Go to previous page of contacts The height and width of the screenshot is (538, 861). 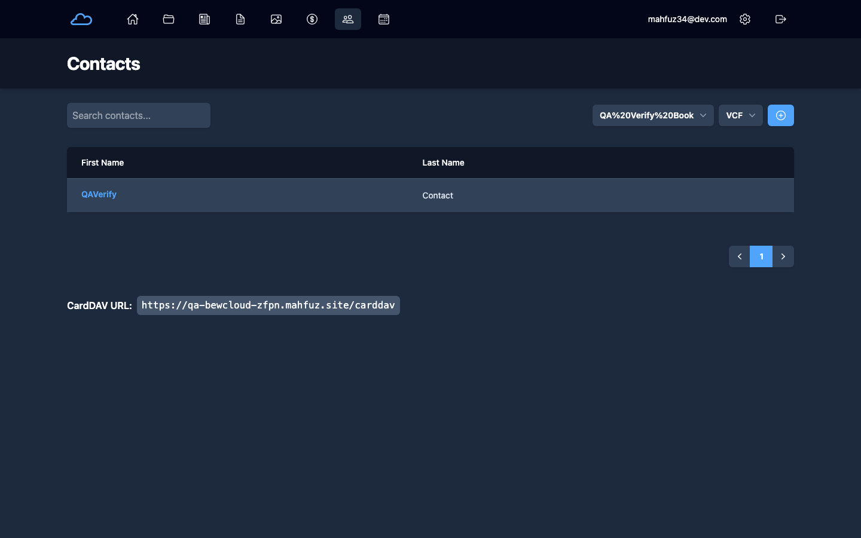point(740,256)
